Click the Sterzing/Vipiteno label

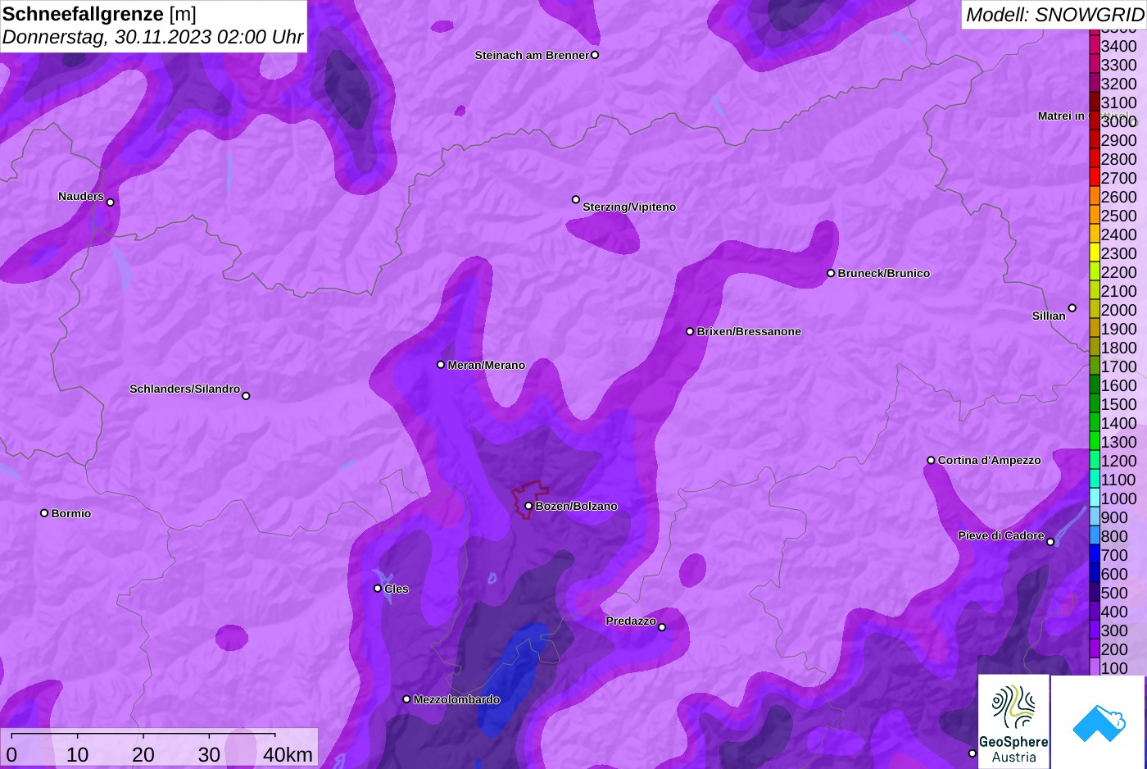click(x=629, y=207)
